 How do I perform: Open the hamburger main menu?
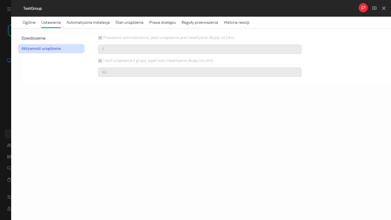pos(9,9)
